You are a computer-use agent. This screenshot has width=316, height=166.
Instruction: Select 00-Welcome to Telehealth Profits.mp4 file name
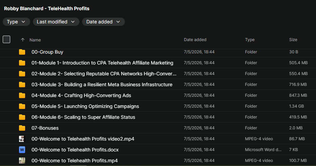click(75, 161)
